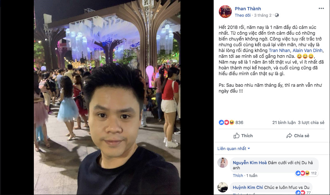
Task: Open the 3 lượt chia sẻ shares list
Action: pos(311,122)
